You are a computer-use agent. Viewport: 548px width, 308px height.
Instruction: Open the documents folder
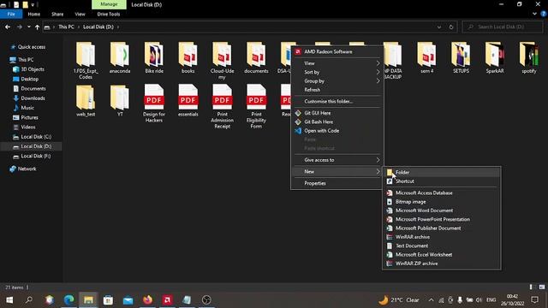coord(256,58)
